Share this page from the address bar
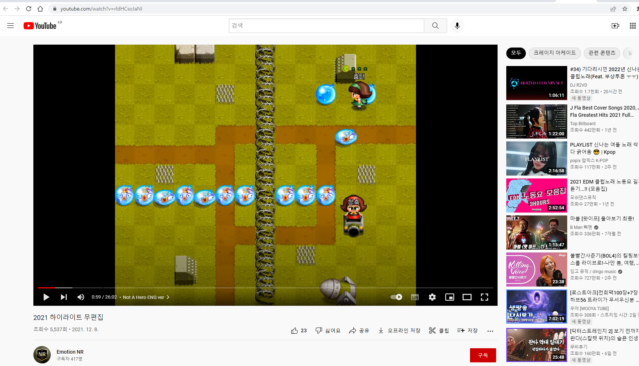 pyautogui.click(x=613, y=9)
